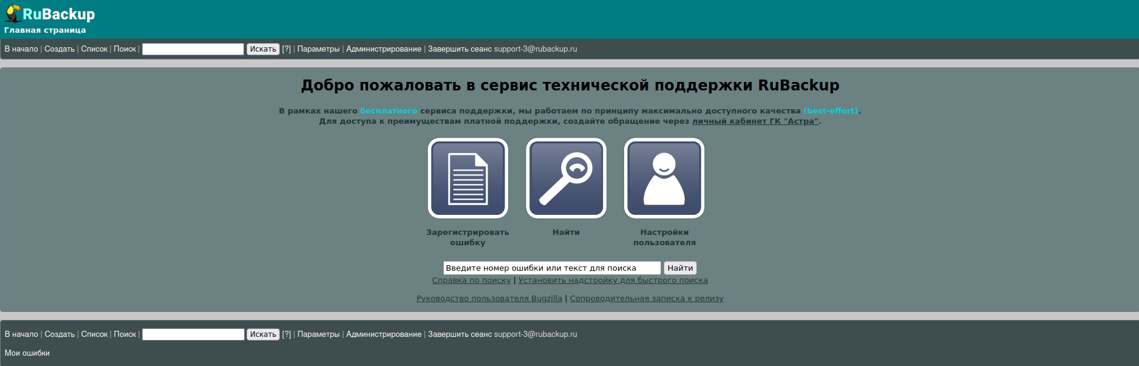Open the 'Справка по поиску' link

click(x=472, y=280)
